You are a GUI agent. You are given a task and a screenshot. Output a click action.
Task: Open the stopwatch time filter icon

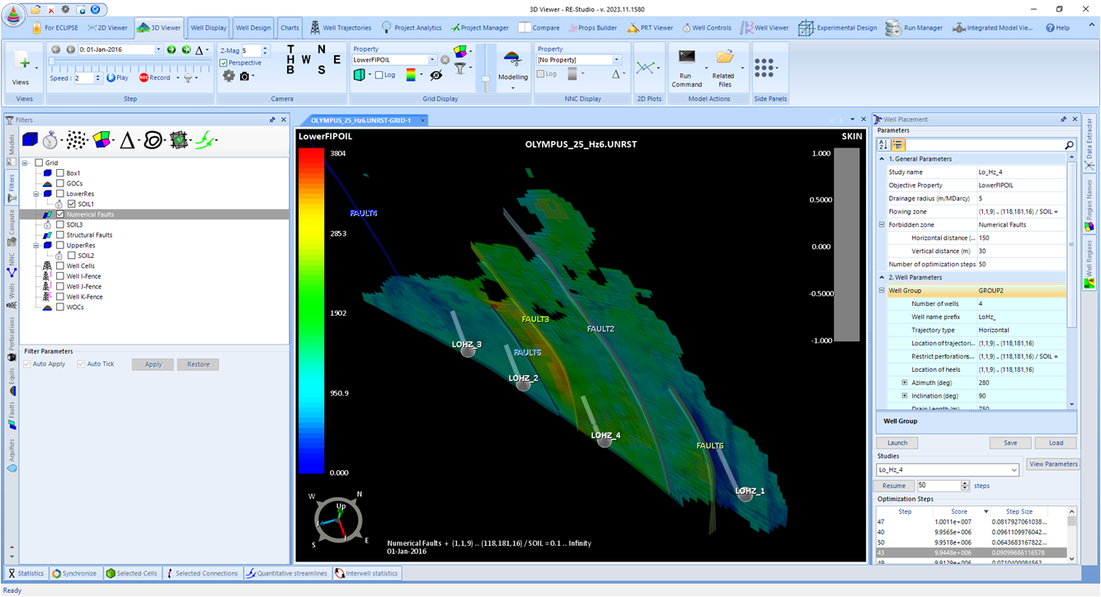point(51,139)
